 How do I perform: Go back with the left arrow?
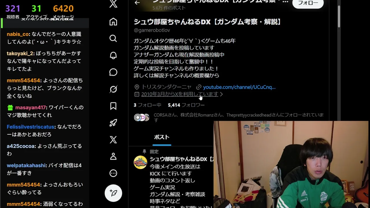tap(137, 3)
